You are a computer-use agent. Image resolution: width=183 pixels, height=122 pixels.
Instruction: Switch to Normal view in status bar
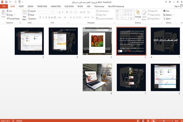(x=138, y=121)
